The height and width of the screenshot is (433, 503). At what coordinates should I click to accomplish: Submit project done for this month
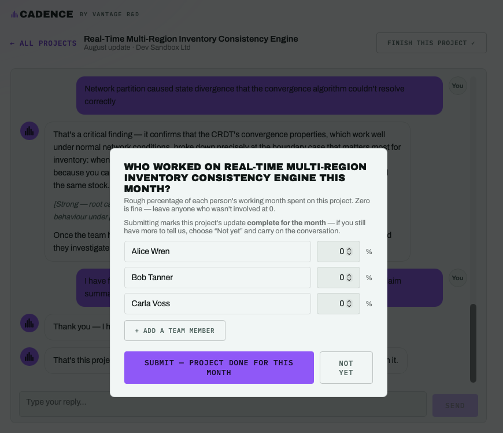point(219,368)
